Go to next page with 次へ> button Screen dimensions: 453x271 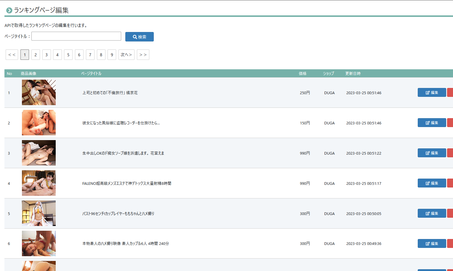pos(126,55)
